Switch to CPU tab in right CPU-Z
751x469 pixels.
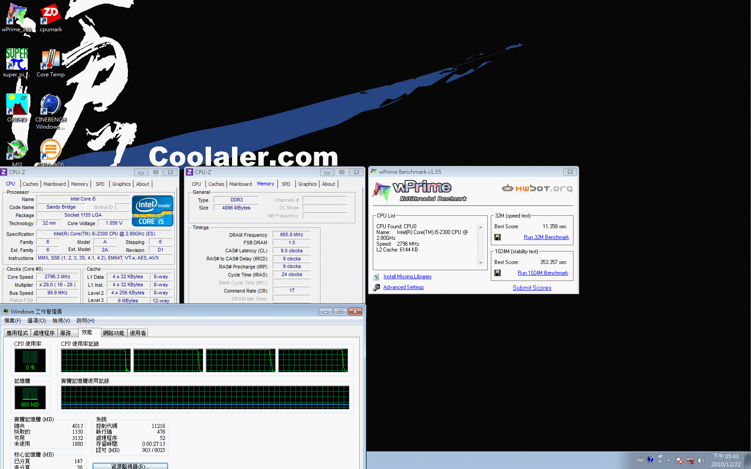coord(196,184)
